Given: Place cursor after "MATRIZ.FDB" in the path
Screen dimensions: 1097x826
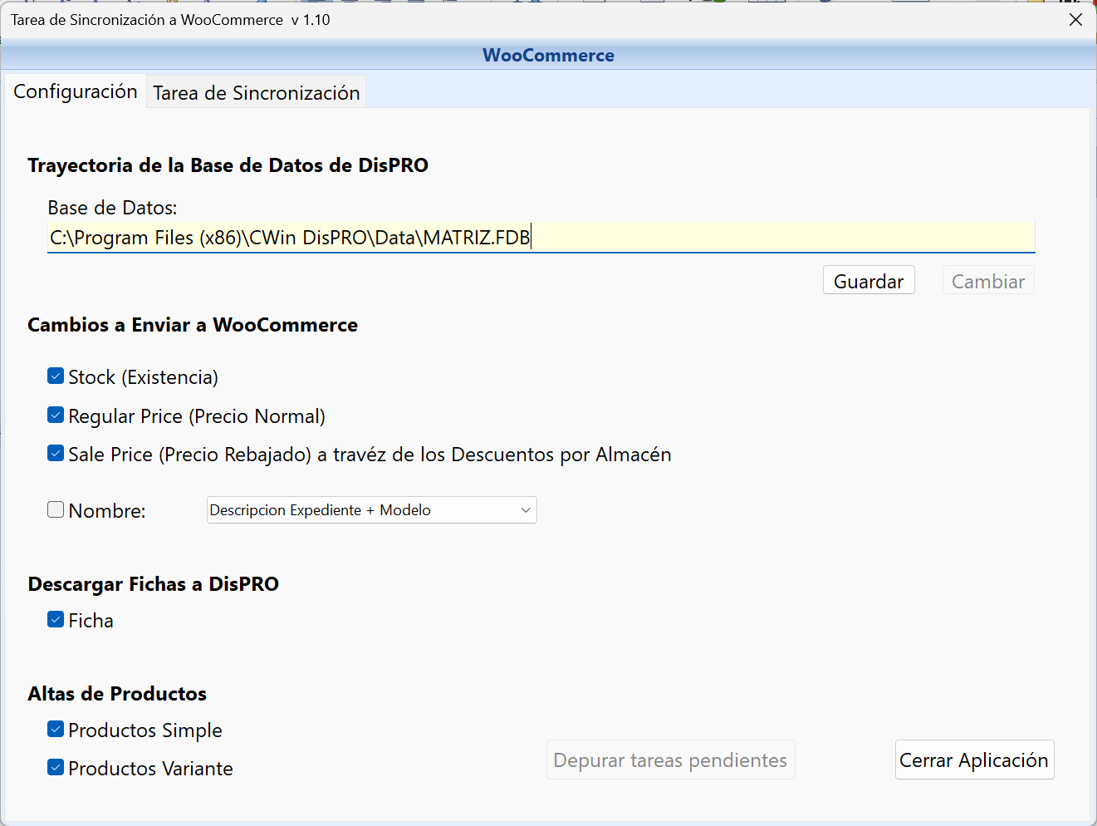Looking at the screenshot, I should pos(531,237).
